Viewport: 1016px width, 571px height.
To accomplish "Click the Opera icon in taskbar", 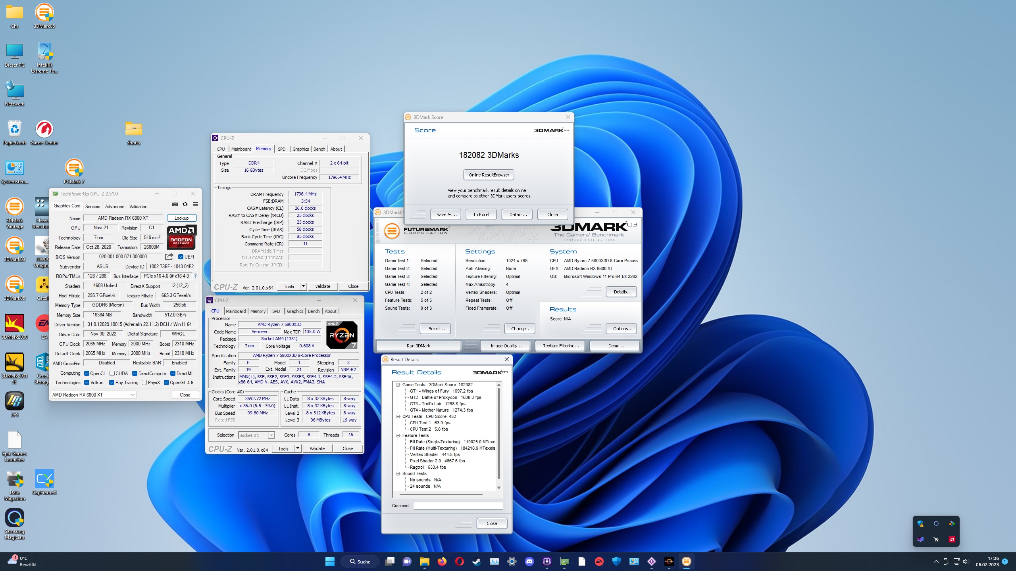I will 459,561.
